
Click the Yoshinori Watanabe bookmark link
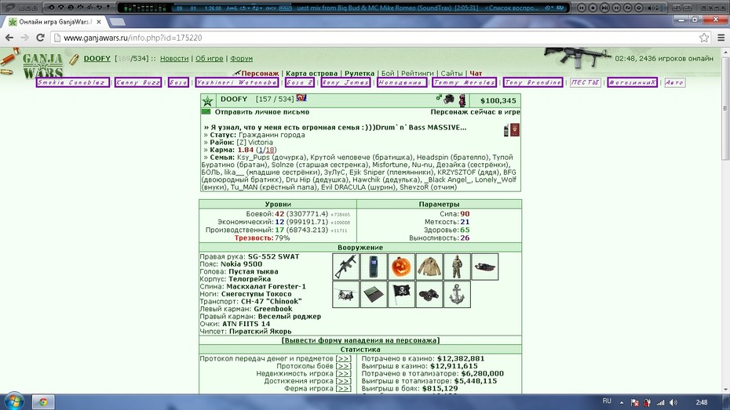(x=237, y=82)
